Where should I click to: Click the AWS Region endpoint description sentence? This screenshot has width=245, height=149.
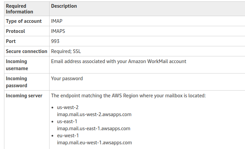tap(128, 96)
